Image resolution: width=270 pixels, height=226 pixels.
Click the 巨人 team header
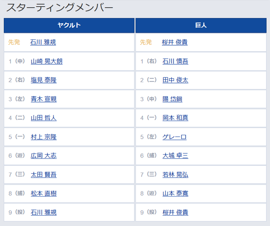point(201,25)
